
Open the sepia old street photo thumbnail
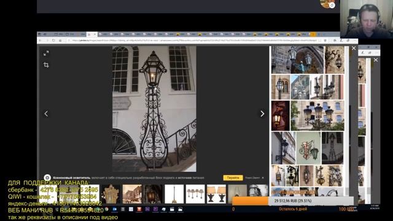pos(132,194)
